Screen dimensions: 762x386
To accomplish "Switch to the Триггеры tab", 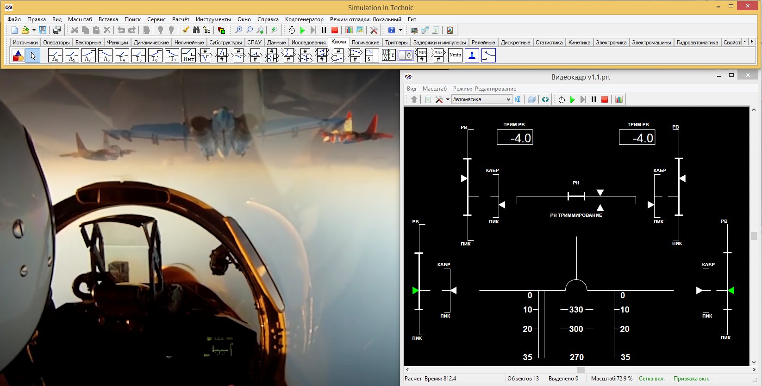I will 396,43.
